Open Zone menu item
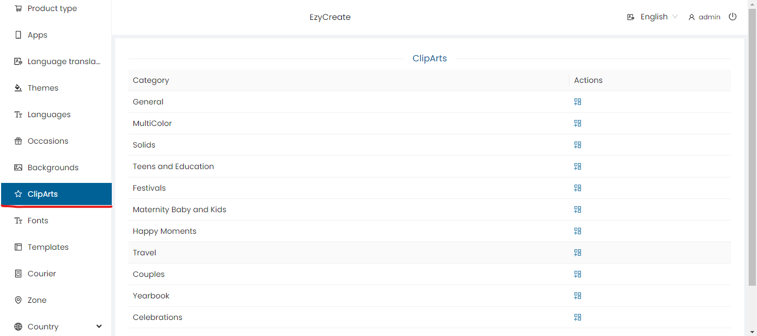The width and height of the screenshot is (757, 336). pos(56,300)
